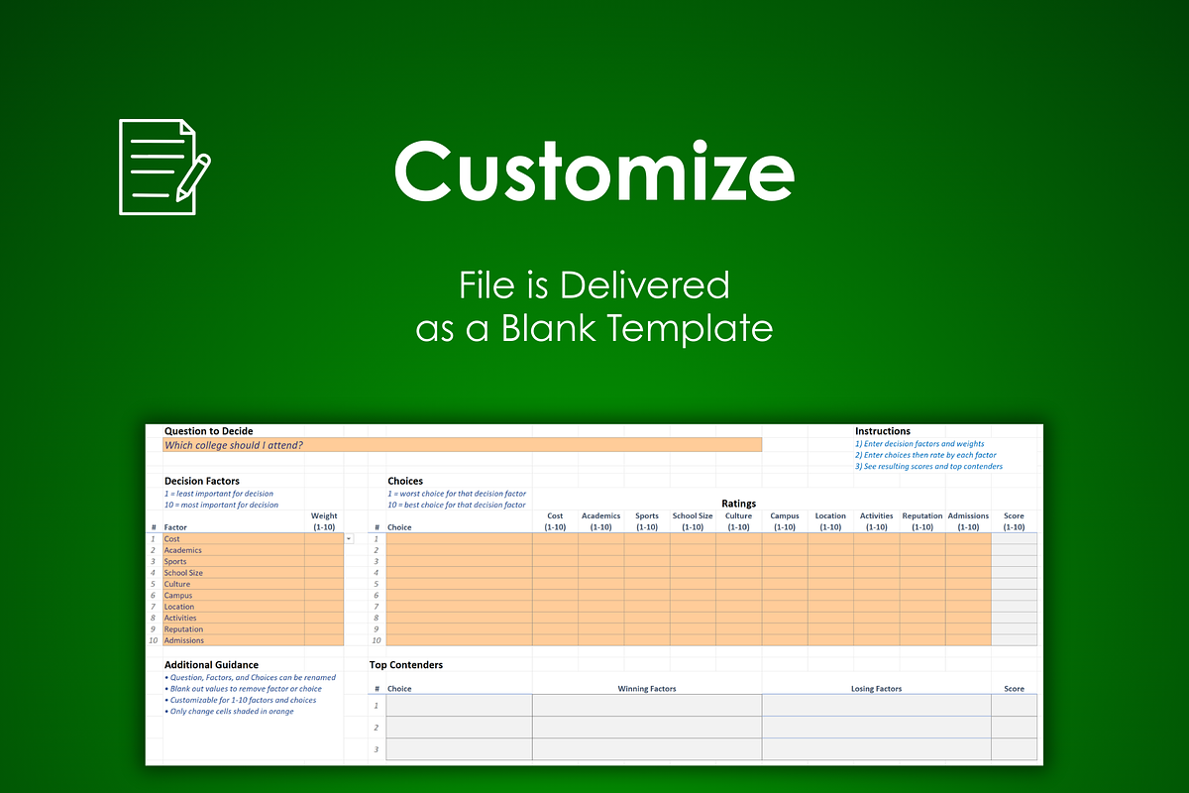Screen dimensions: 1189x793
Task: Click the Weight (1-10) column header
Action: (x=324, y=521)
